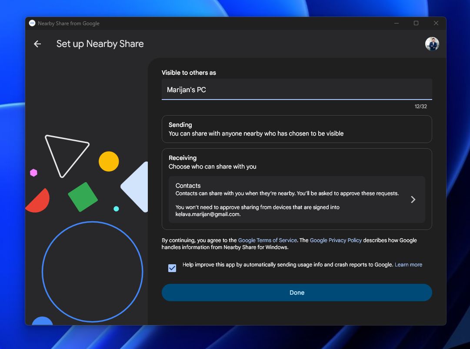
Task: Click the Done button
Action: [x=297, y=292]
